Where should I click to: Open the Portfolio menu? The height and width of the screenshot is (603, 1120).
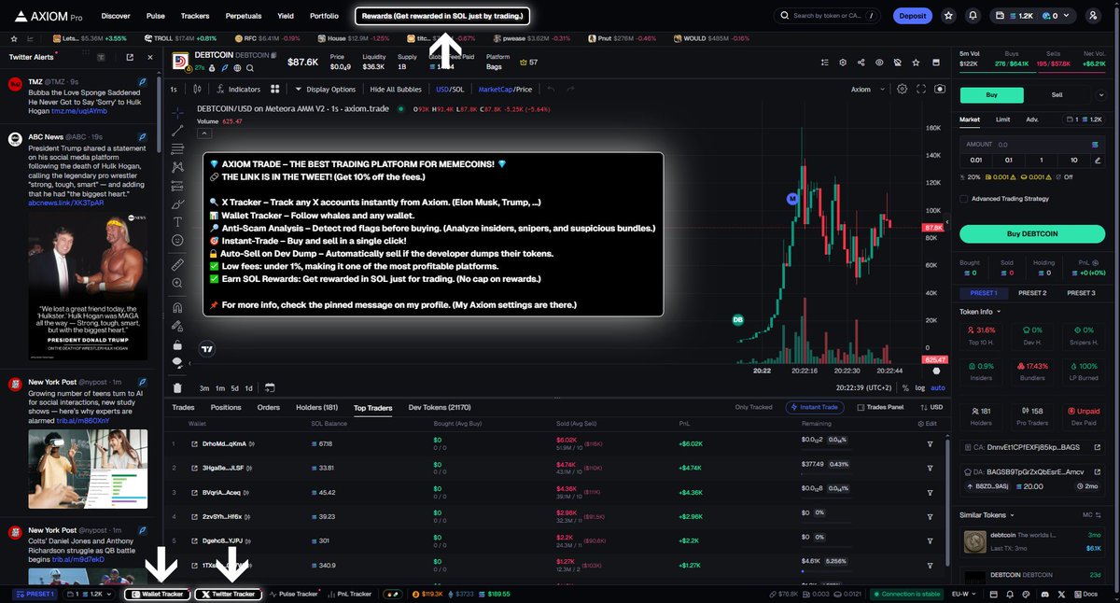click(324, 16)
